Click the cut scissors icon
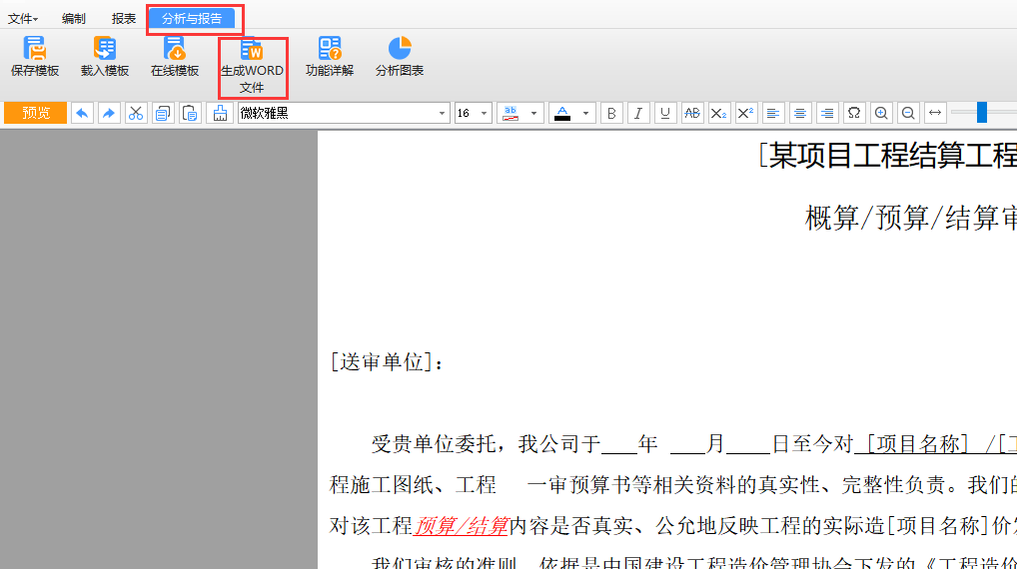This screenshot has height=569, width=1017. pyautogui.click(x=136, y=113)
